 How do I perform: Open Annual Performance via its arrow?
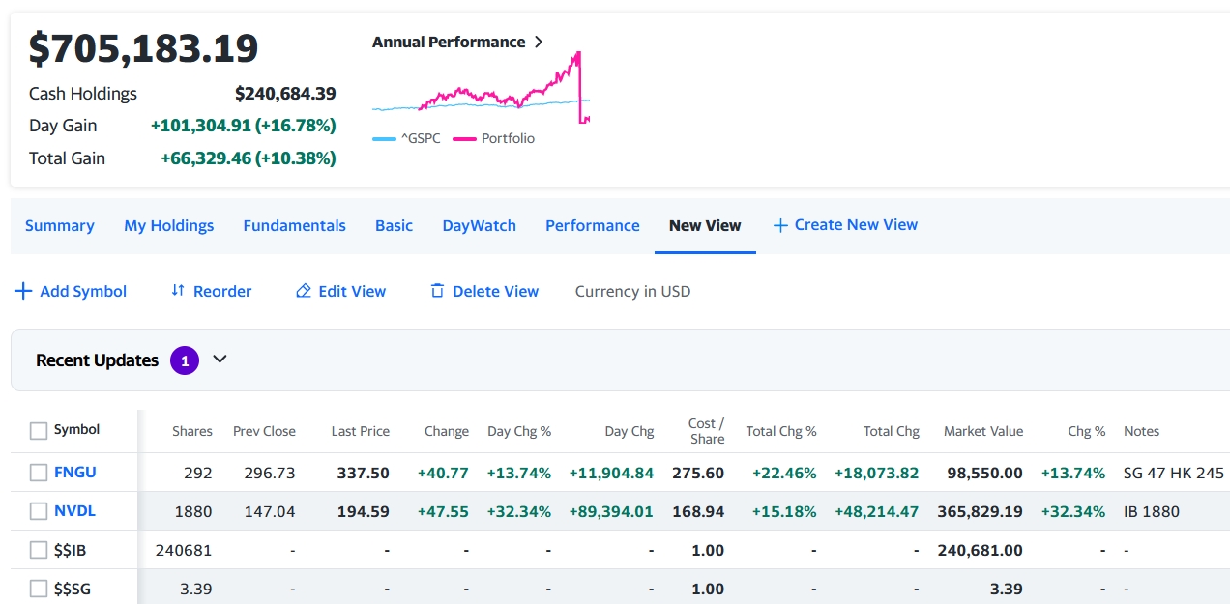(539, 43)
